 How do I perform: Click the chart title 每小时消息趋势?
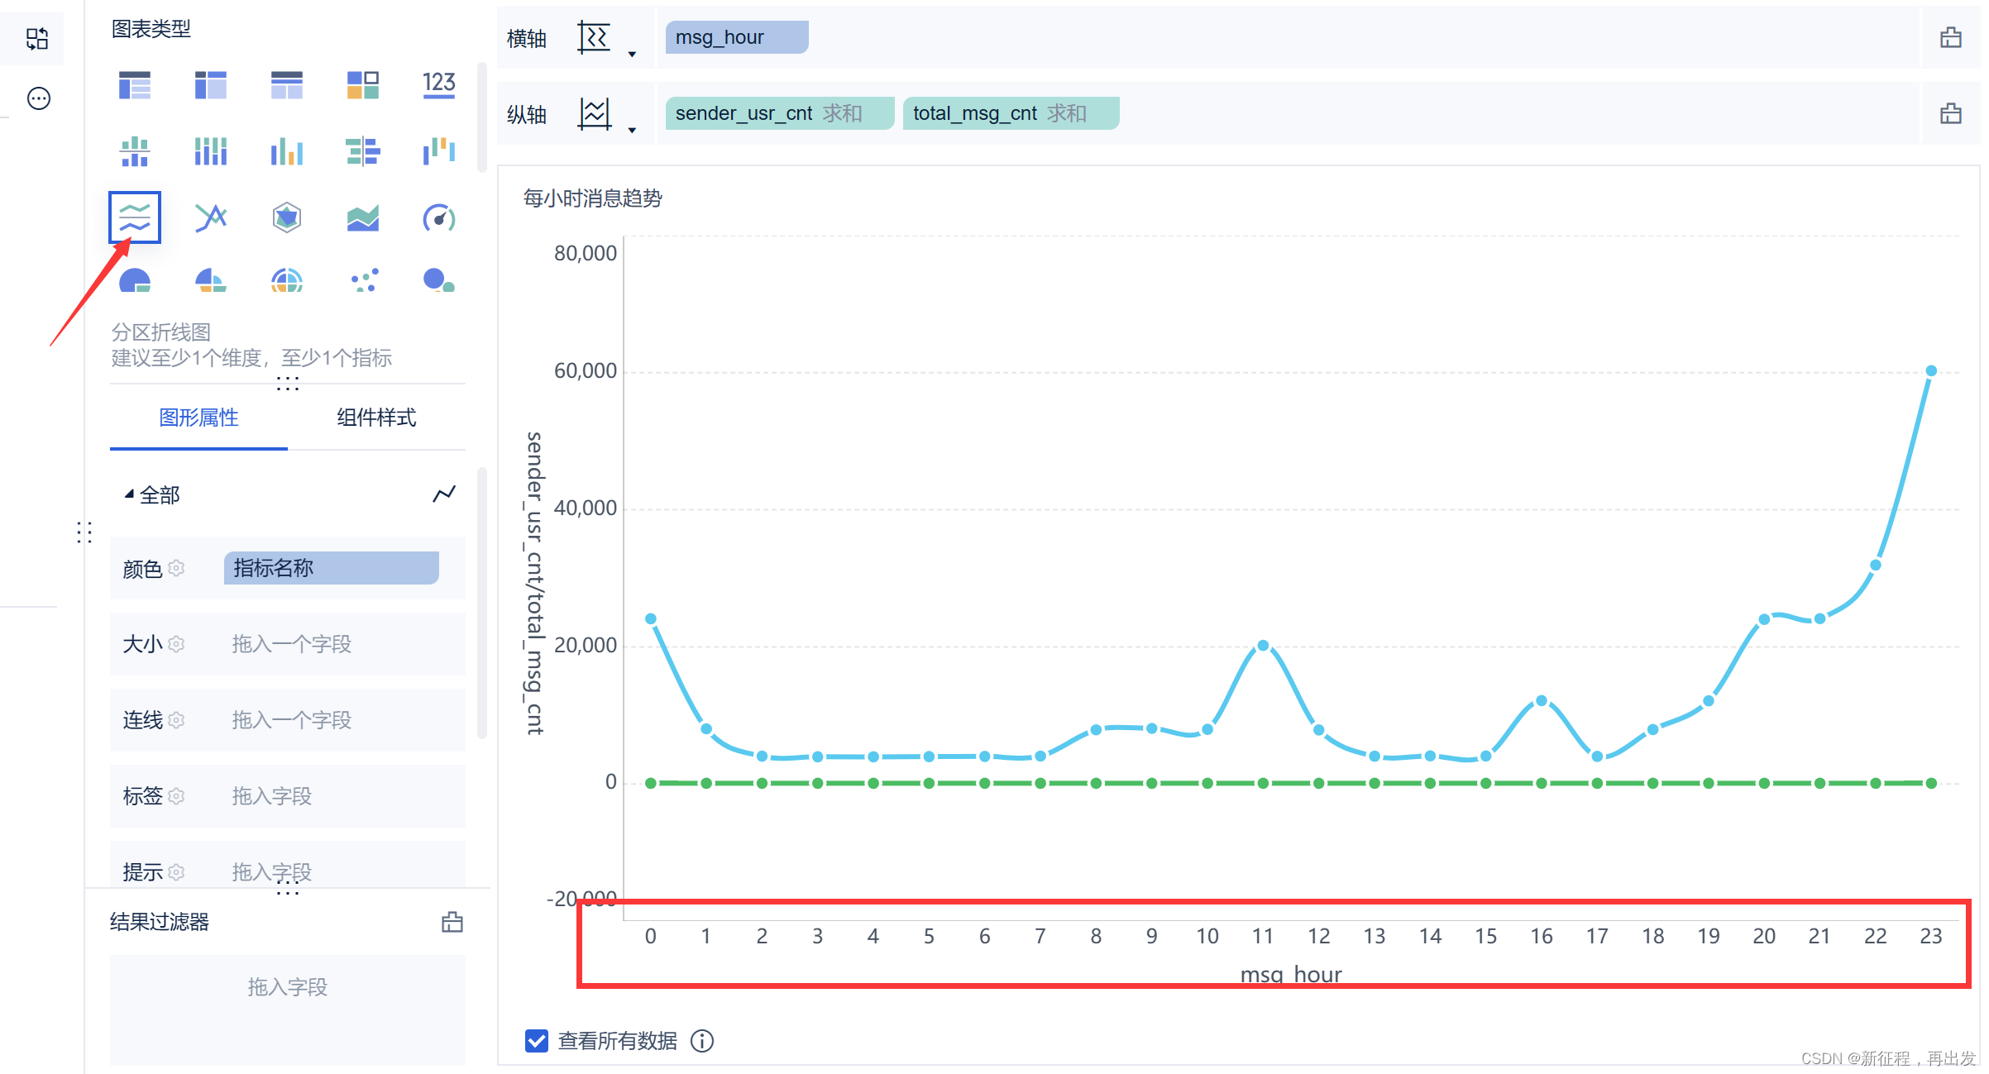click(x=592, y=198)
